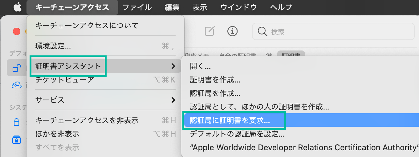
Task: Select the locked padlock keychain in the sidebar
Action: coord(17,122)
